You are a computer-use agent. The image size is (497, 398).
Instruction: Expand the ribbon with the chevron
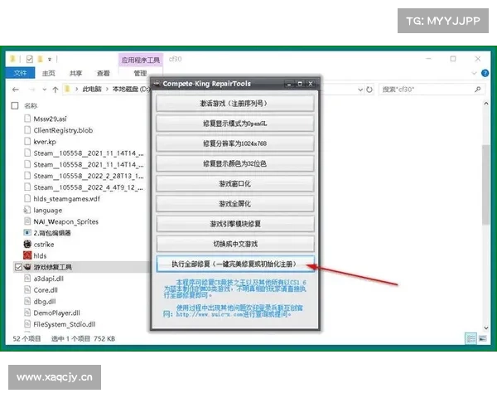tap(475, 73)
